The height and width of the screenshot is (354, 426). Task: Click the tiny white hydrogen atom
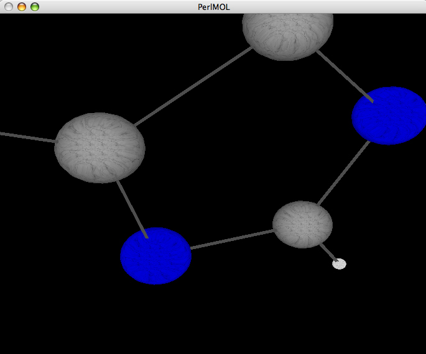pyautogui.click(x=339, y=264)
